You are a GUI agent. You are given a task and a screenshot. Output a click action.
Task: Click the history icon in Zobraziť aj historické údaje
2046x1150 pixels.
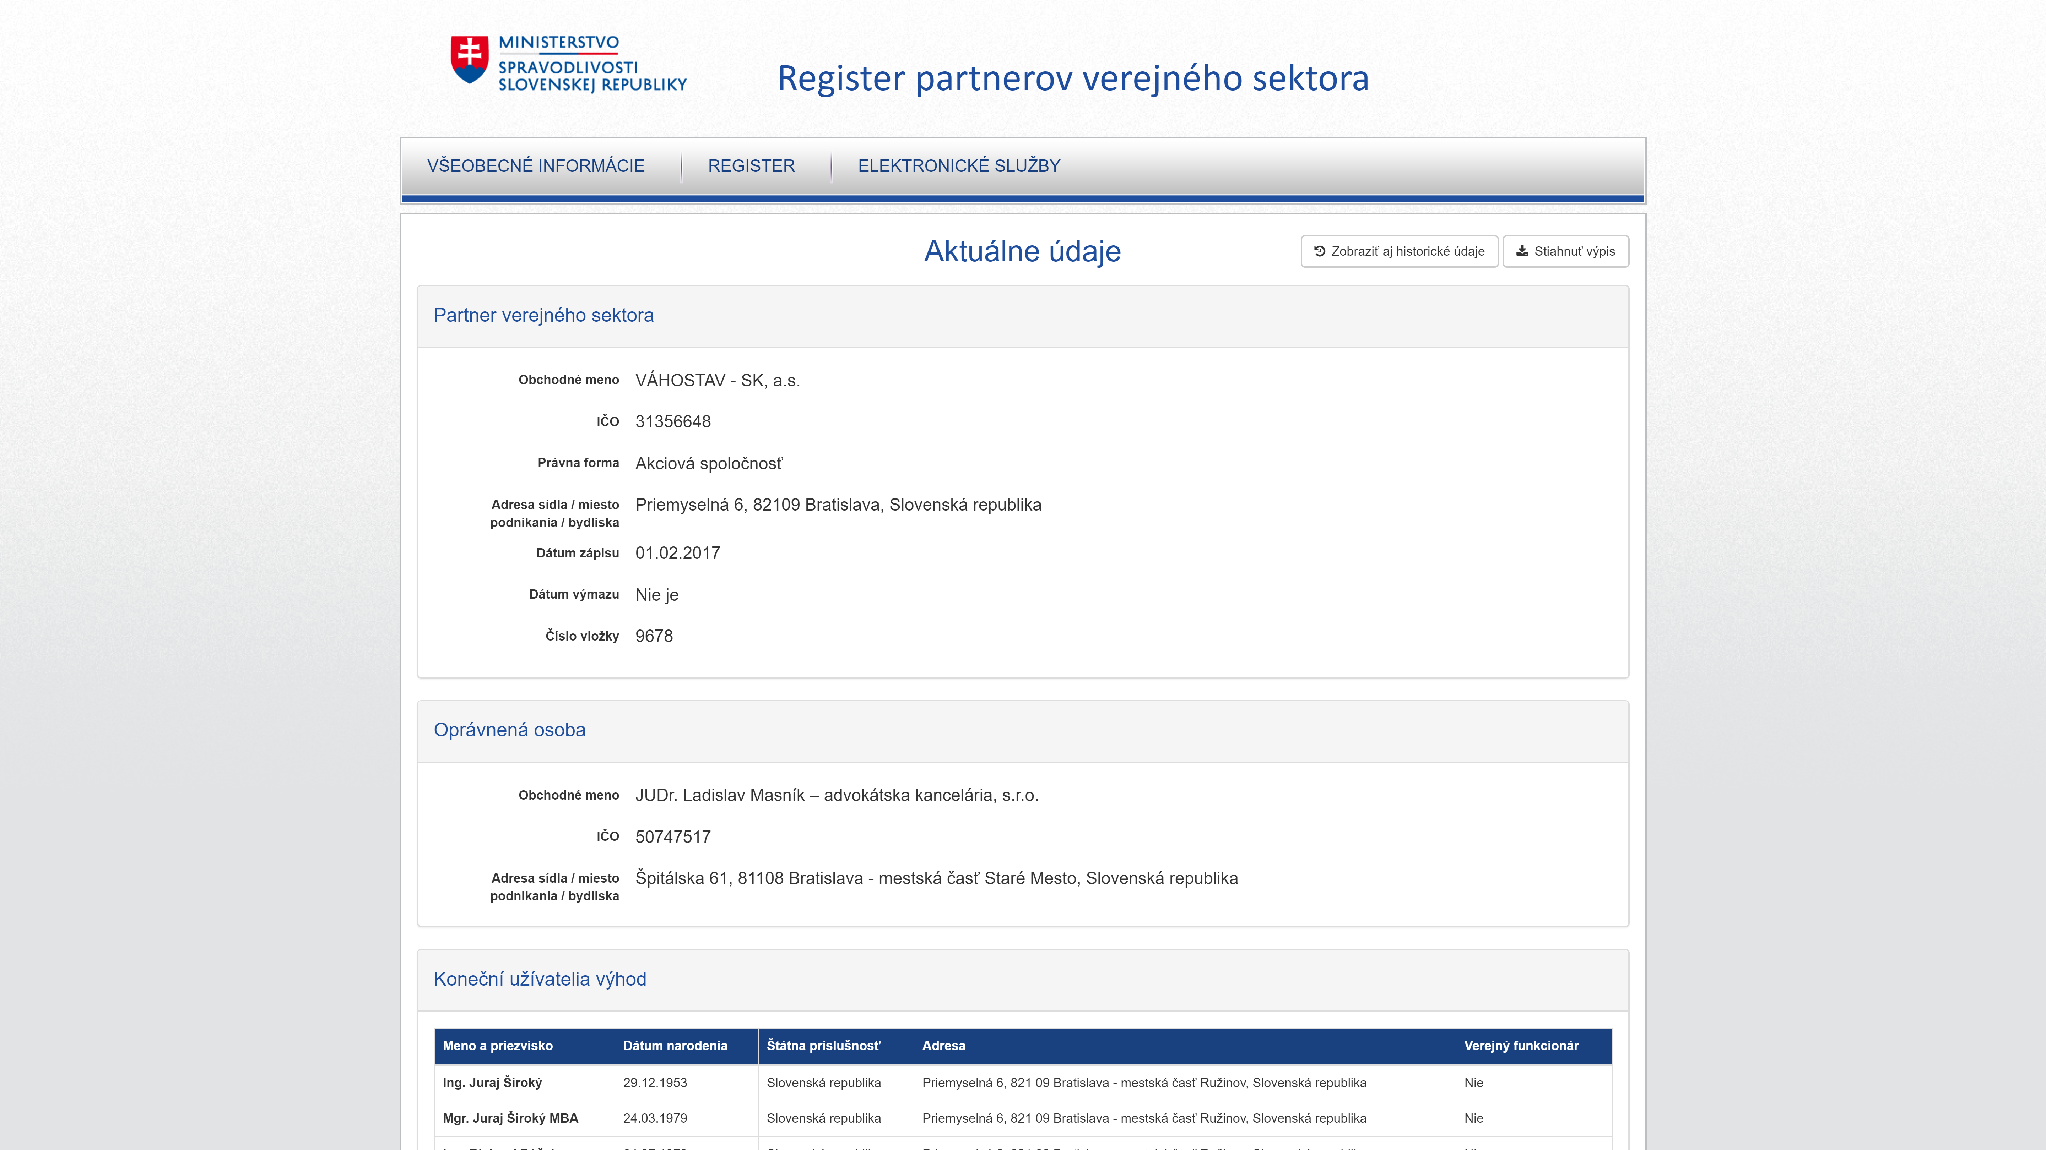pos(1319,251)
